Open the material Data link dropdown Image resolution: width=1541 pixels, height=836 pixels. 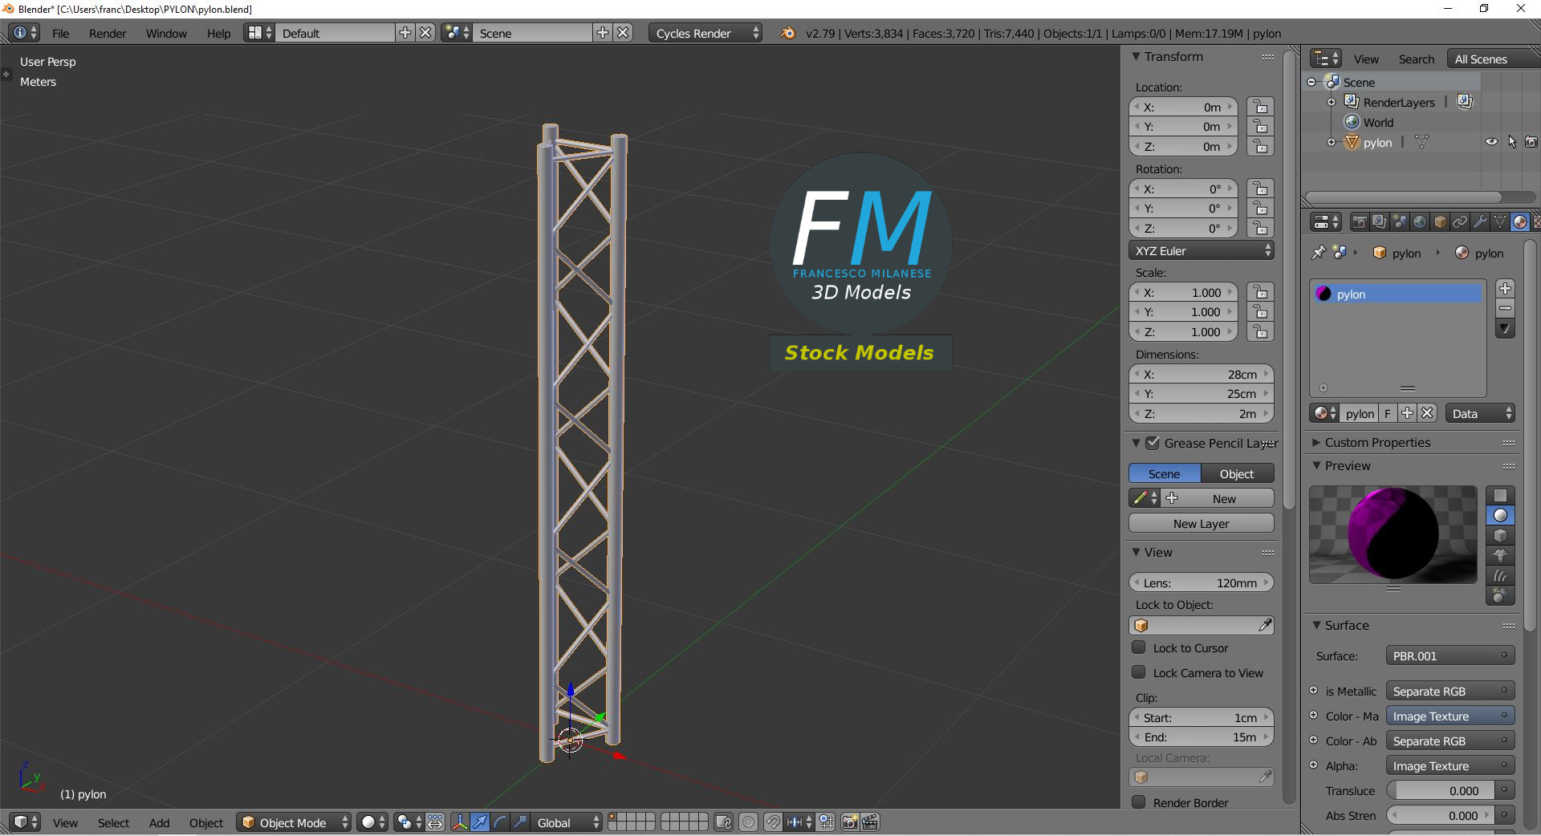[x=1480, y=413]
